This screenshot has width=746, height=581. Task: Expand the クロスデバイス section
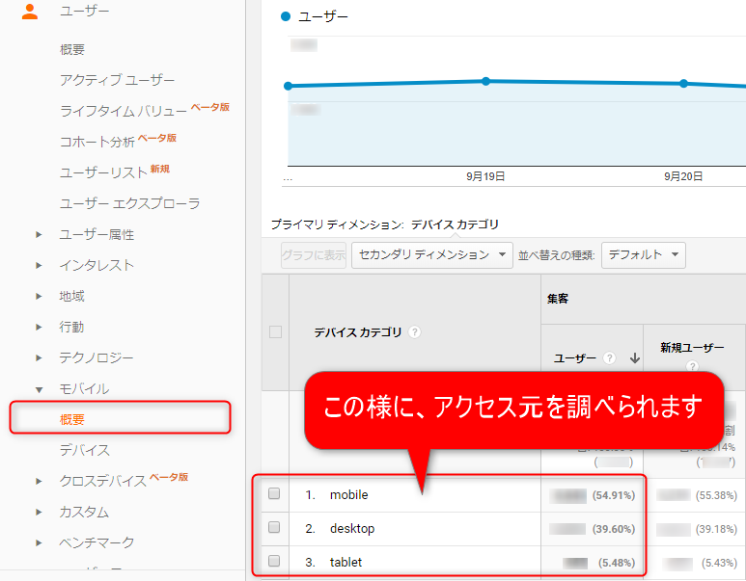pos(39,481)
